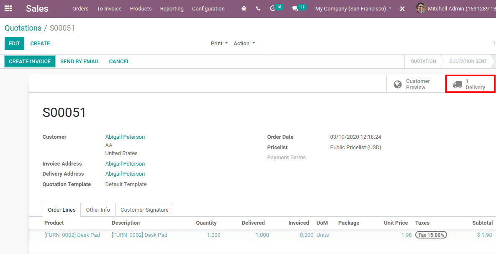The image size is (496, 254).
Task: Click the truck Delivery icon
Action: coord(457,85)
